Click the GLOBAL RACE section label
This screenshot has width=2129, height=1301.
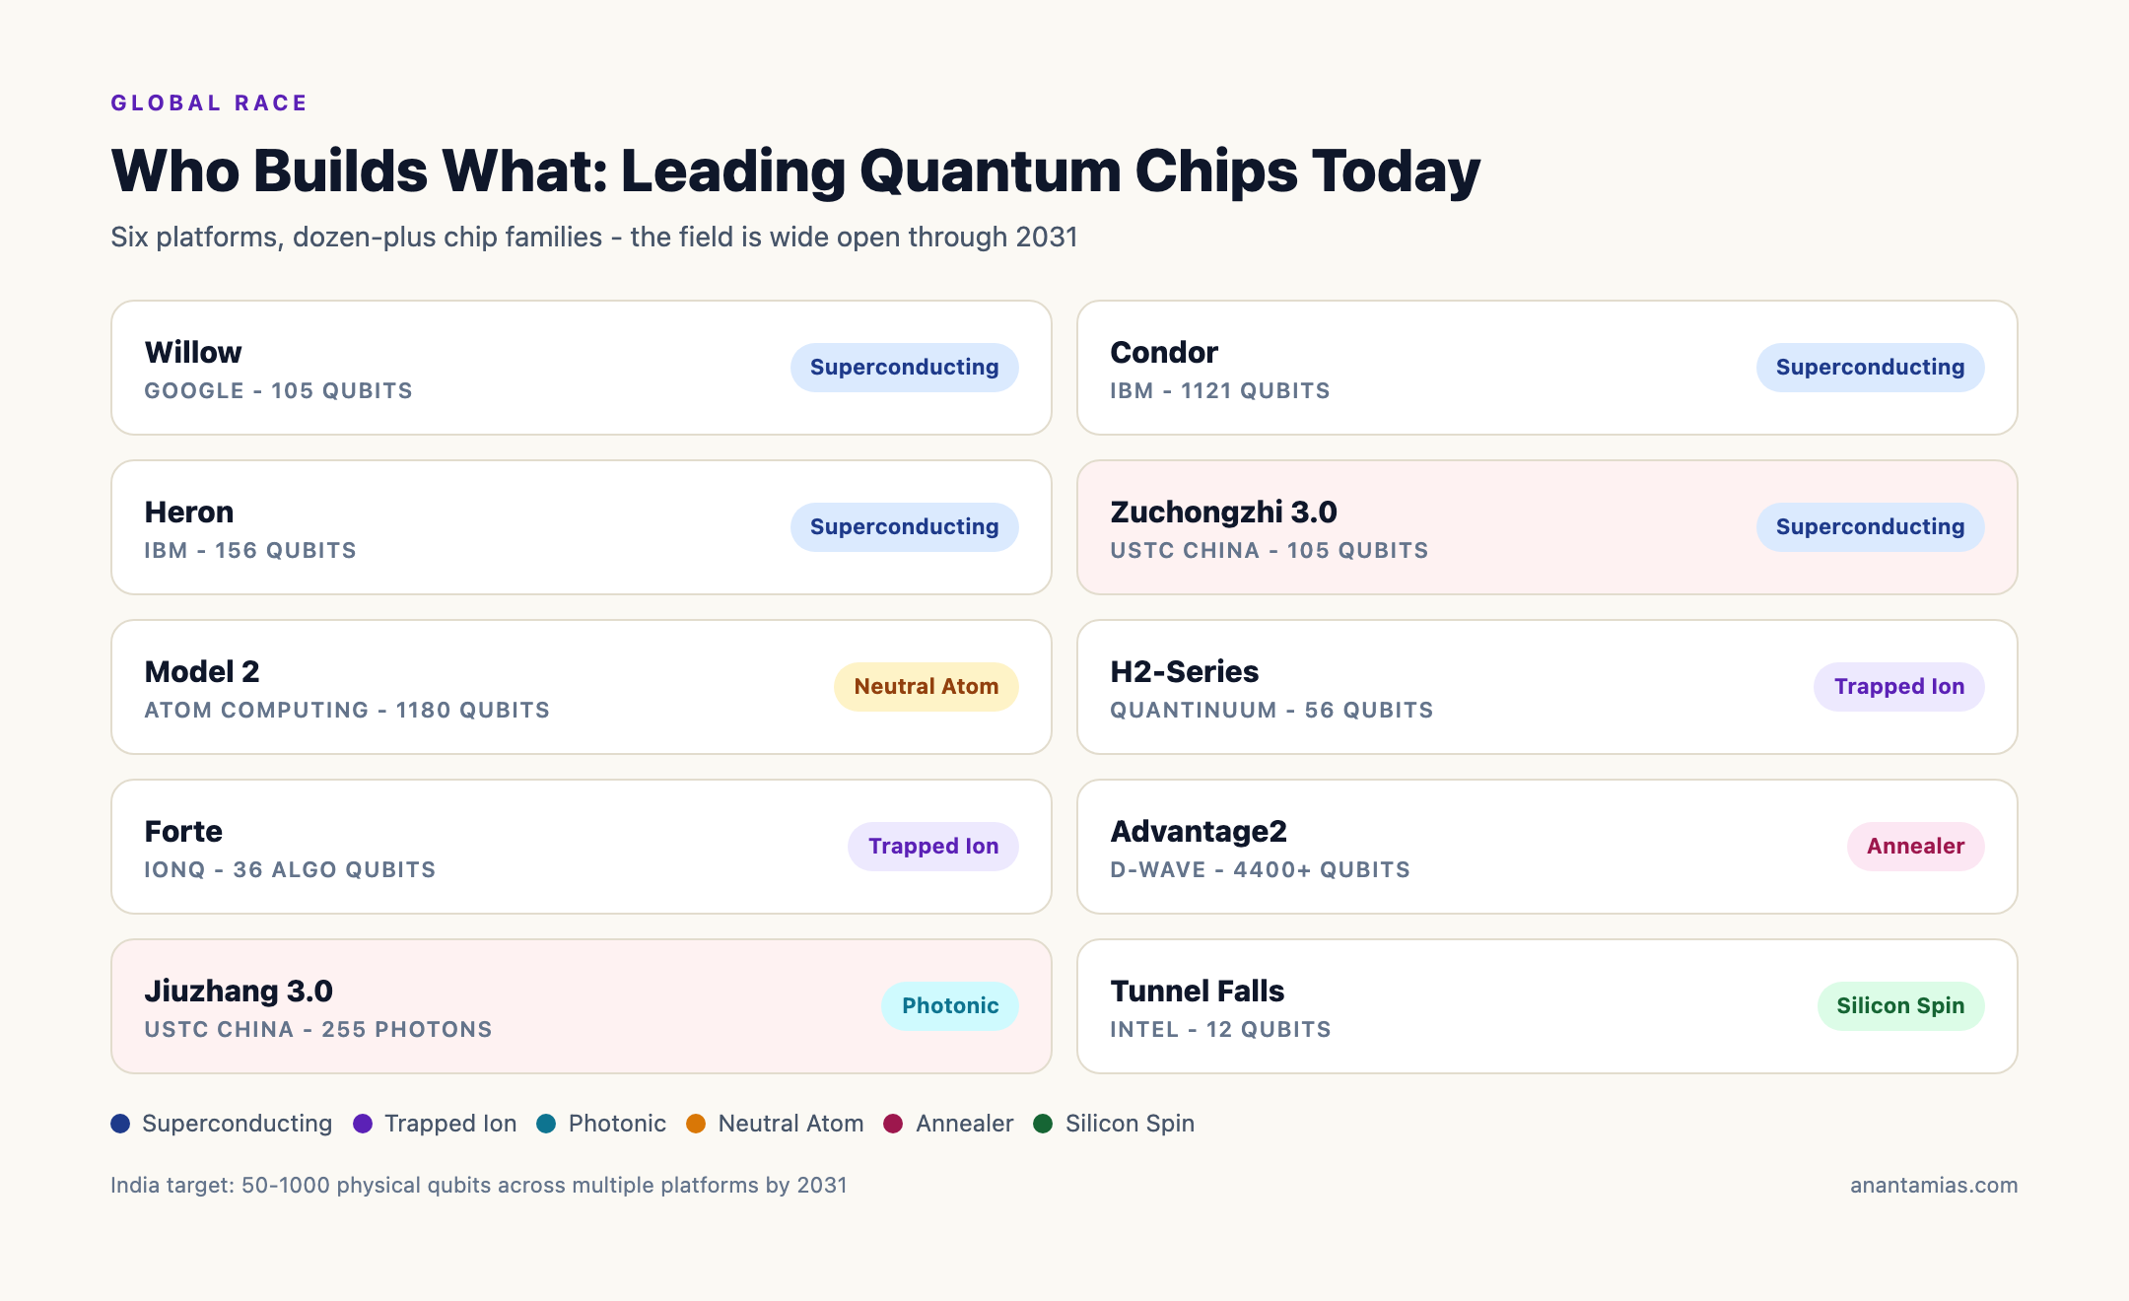209,103
